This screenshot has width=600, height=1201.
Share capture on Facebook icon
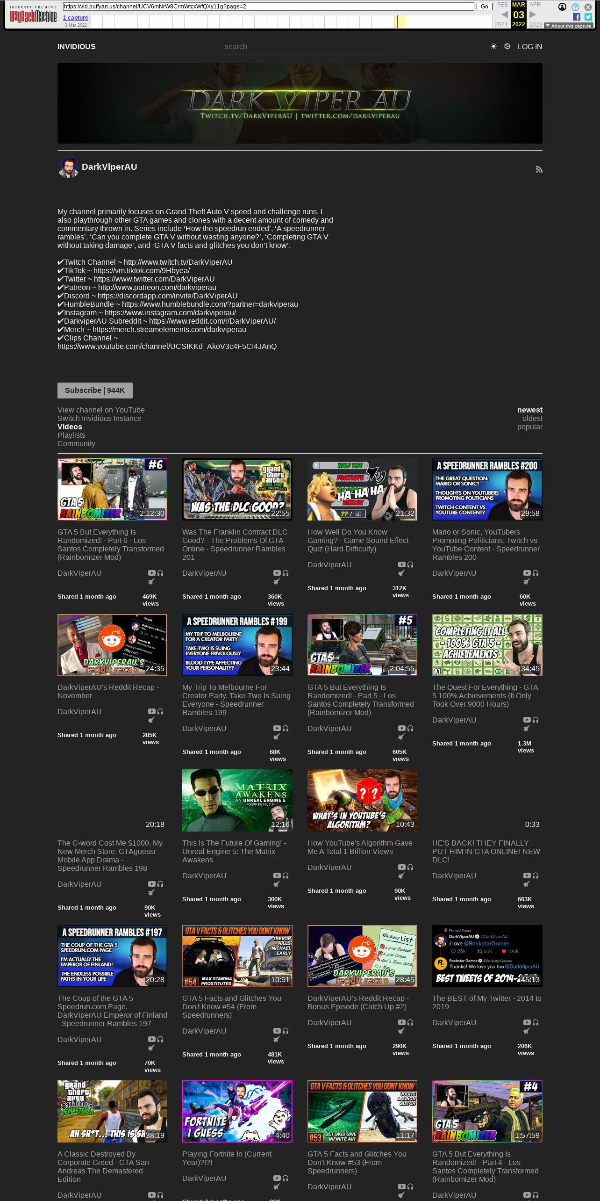coord(577,17)
